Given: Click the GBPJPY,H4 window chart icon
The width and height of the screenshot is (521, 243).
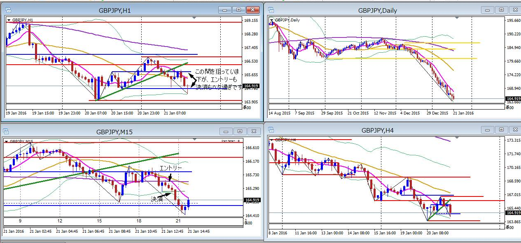Looking at the screenshot, I should pyautogui.click(x=272, y=131).
